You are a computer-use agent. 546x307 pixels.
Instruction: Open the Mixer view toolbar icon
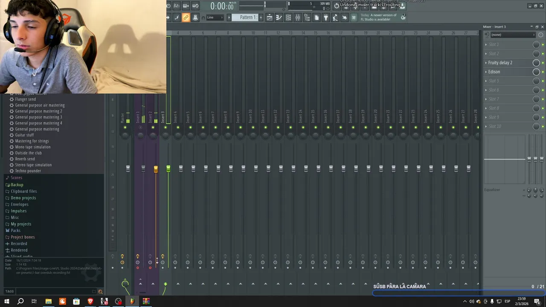click(297, 17)
